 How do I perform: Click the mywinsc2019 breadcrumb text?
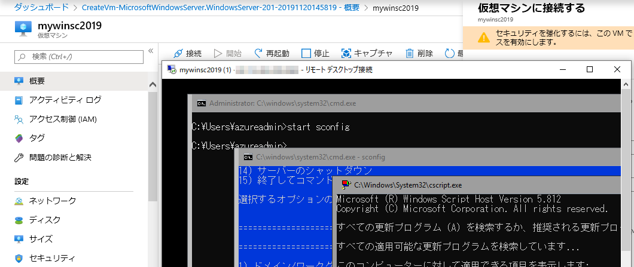coord(395,7)
